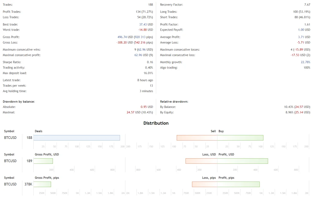Image resolution: width=313 pixels, height=198 pixels.
Task: Click the green Profit, USD bar
Action: coord(242,161)
